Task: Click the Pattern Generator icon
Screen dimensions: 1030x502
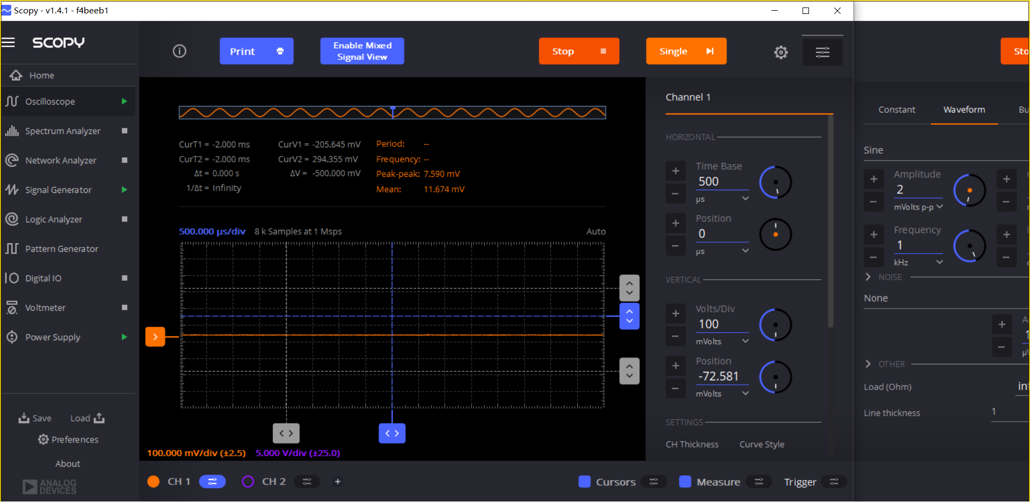Action: pyautogui.click(x=12, y=249)
